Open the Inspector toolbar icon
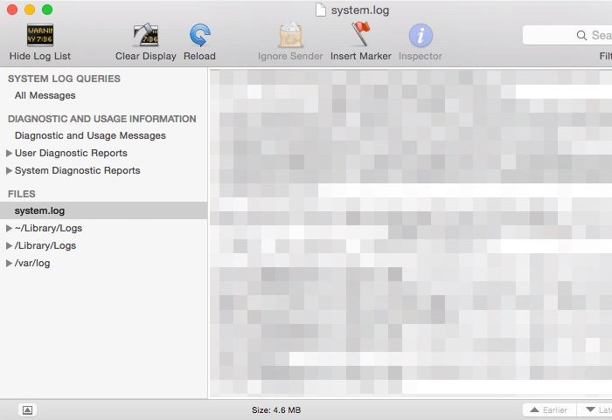 [x=421, y=36]
